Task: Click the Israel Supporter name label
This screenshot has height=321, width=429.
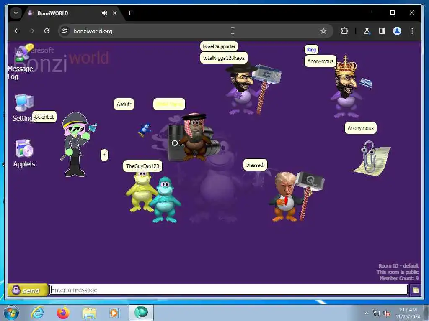Action: 219,46
